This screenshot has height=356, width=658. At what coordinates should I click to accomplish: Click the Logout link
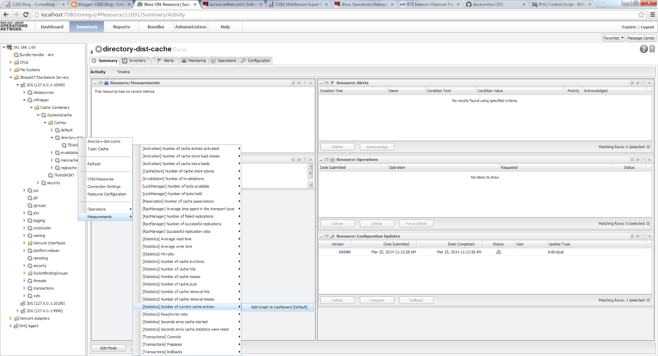pos(647,27)
